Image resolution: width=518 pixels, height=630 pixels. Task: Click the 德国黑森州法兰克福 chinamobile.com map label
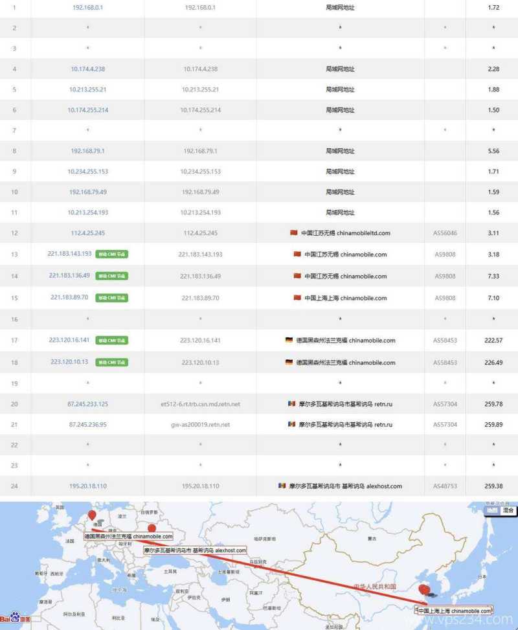pos(128,536)
